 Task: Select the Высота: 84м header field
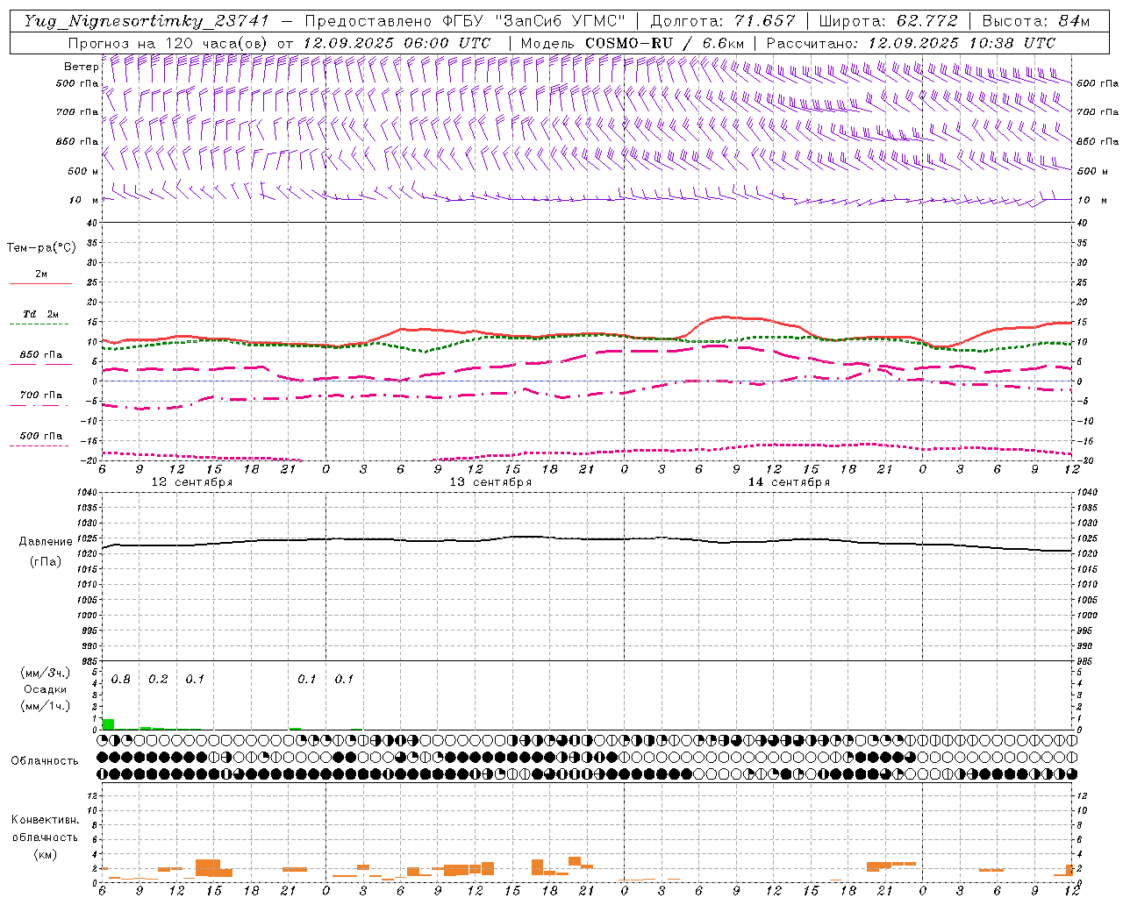(1036, 21)
